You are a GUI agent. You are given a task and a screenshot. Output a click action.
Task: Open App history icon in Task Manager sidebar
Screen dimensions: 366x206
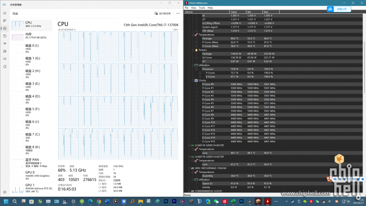click(x=4, y=36)
